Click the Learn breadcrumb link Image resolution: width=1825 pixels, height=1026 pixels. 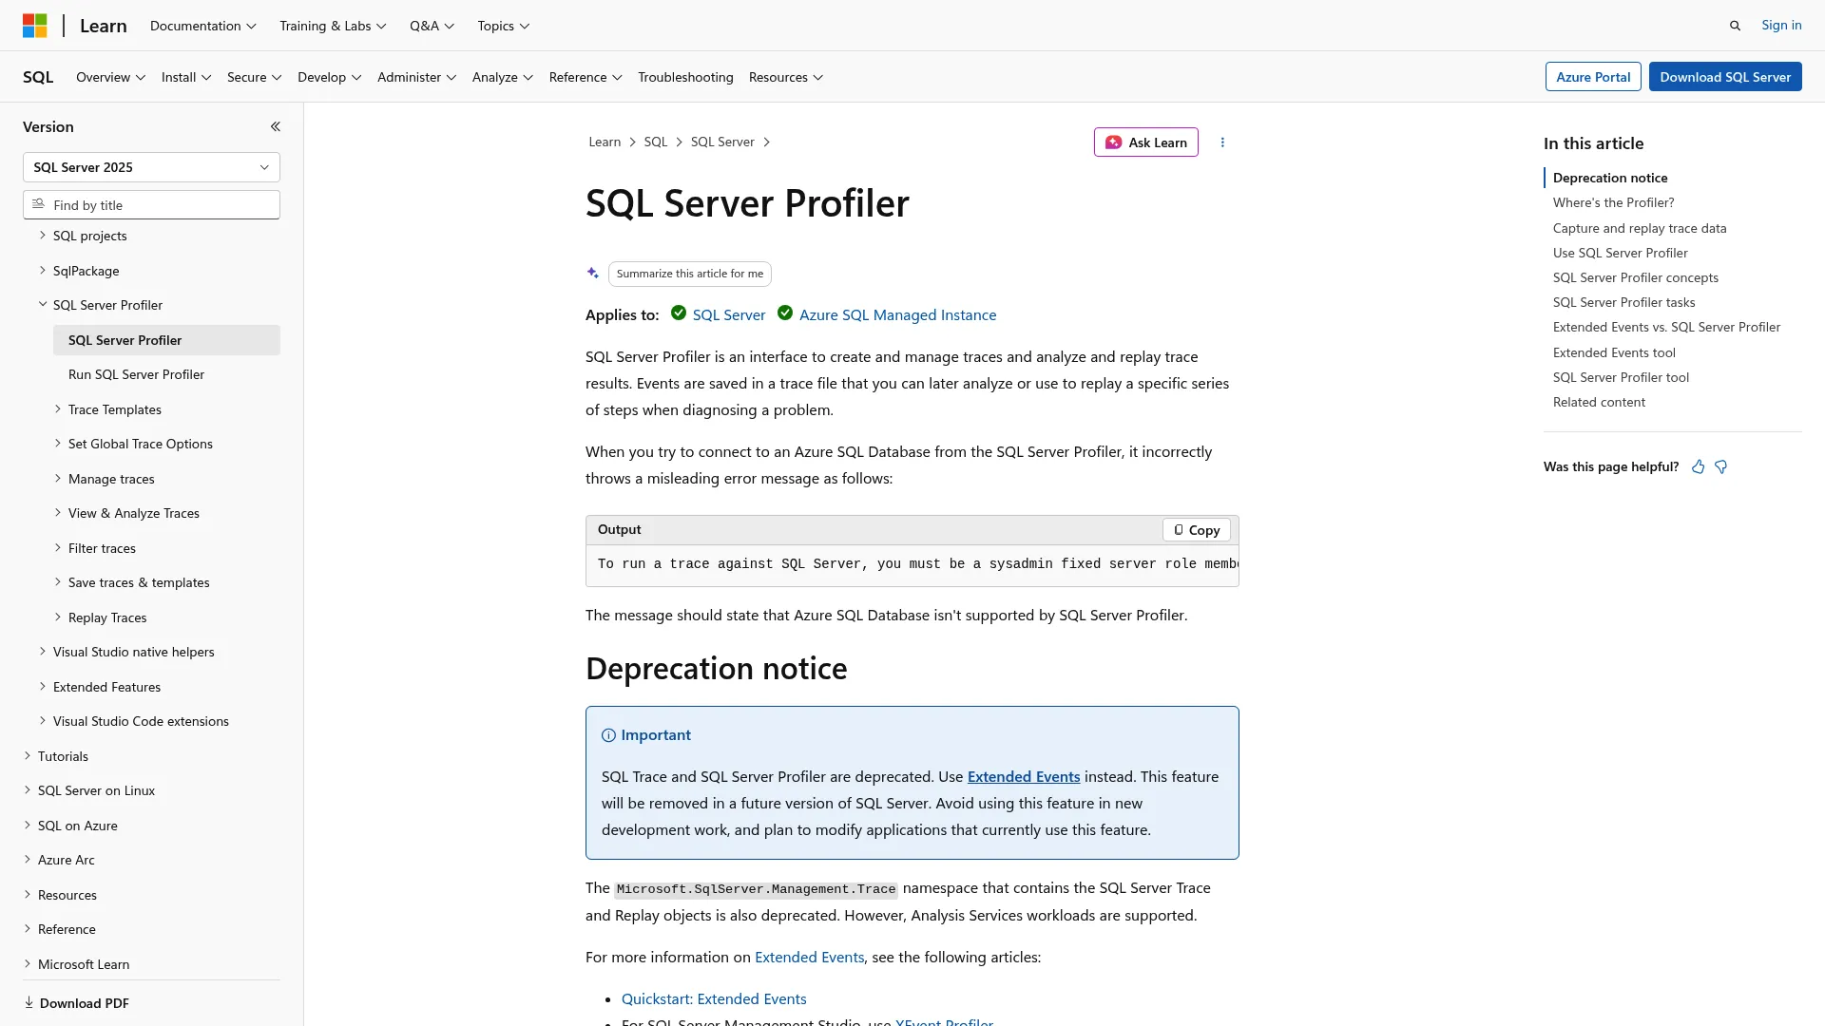605,142
